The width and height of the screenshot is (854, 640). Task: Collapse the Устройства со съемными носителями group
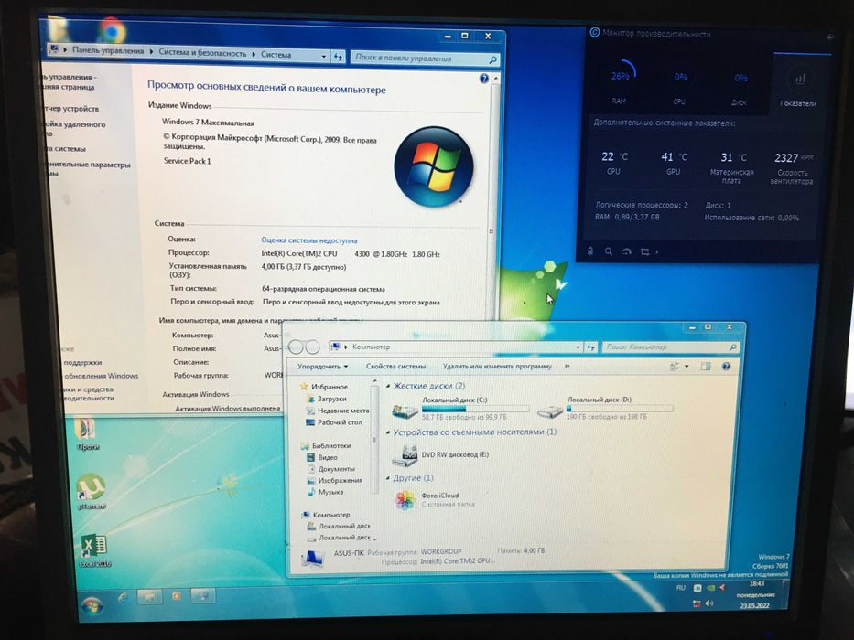tap(388, 432)
